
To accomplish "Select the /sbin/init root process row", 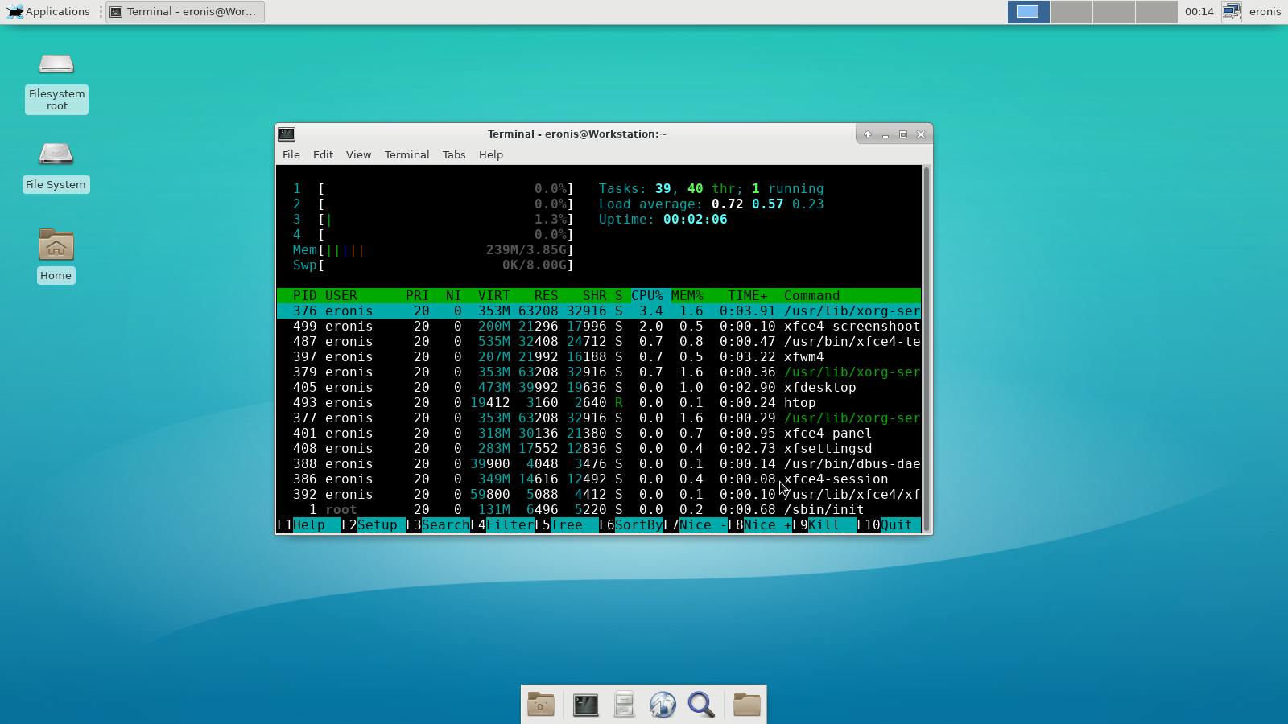I will click(599, 509).
